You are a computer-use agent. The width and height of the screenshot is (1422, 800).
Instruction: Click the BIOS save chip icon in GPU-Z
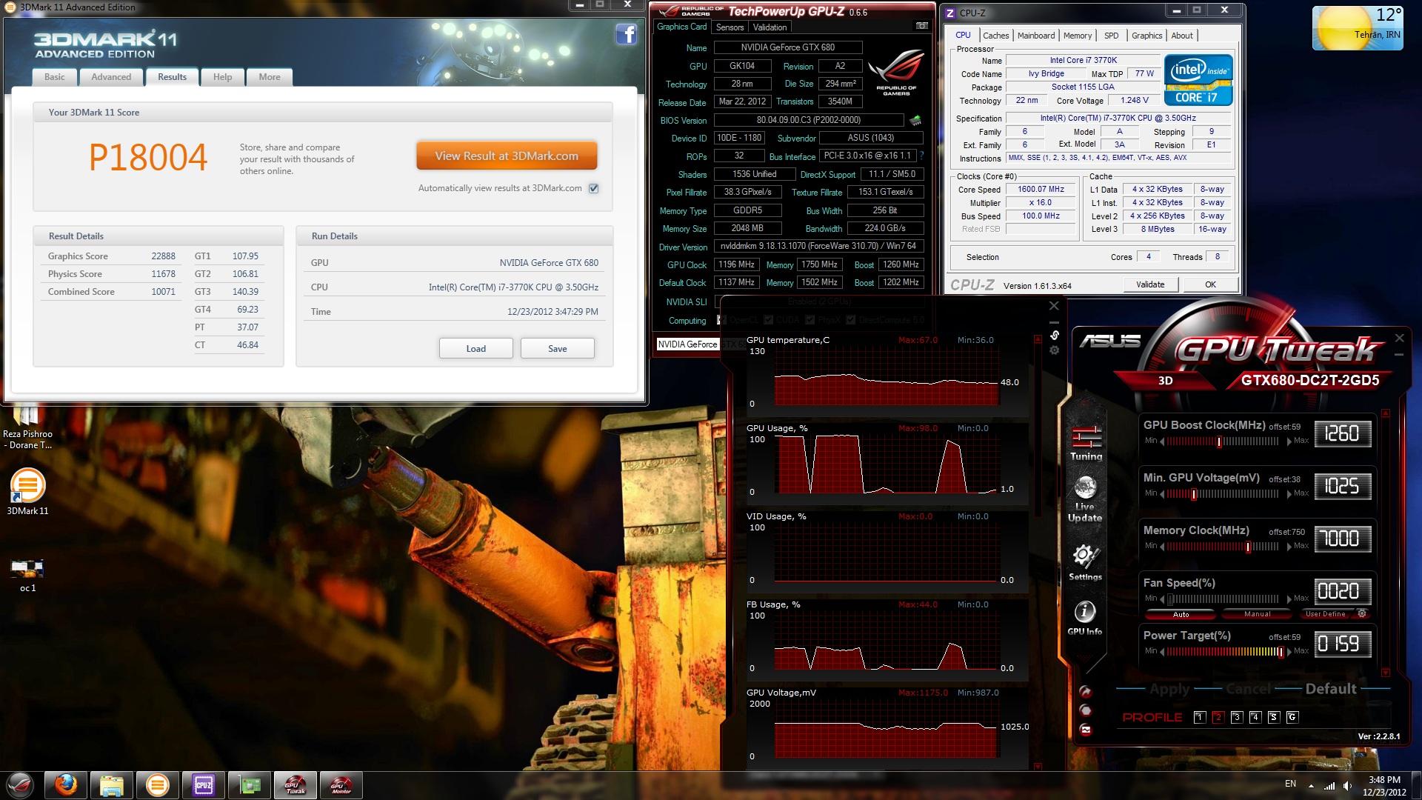pyautogui.click(x=916, y=120)
